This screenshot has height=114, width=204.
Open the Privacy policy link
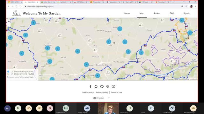[102, 92]
